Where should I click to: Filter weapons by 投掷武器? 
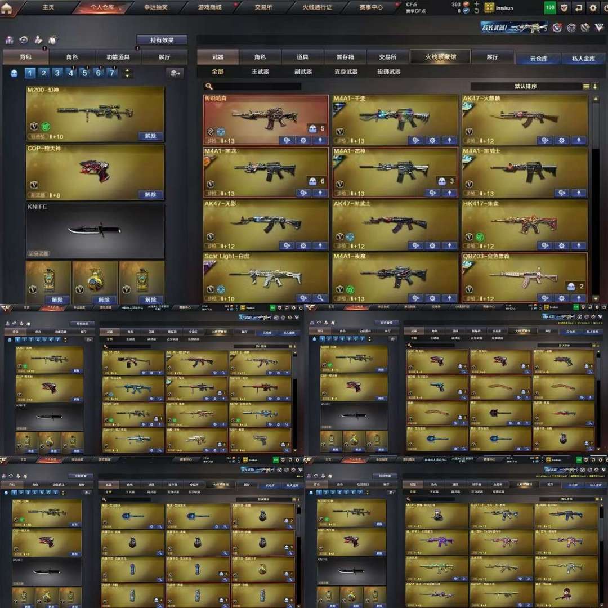point(389,71)
